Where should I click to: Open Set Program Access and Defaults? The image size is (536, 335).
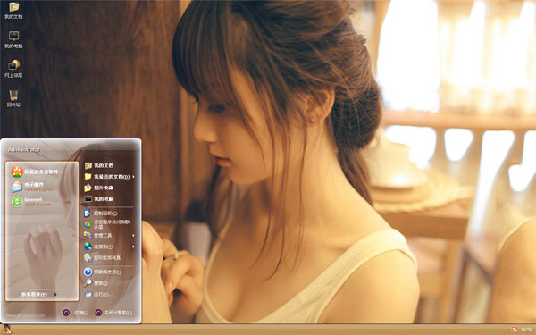[107, 224]
